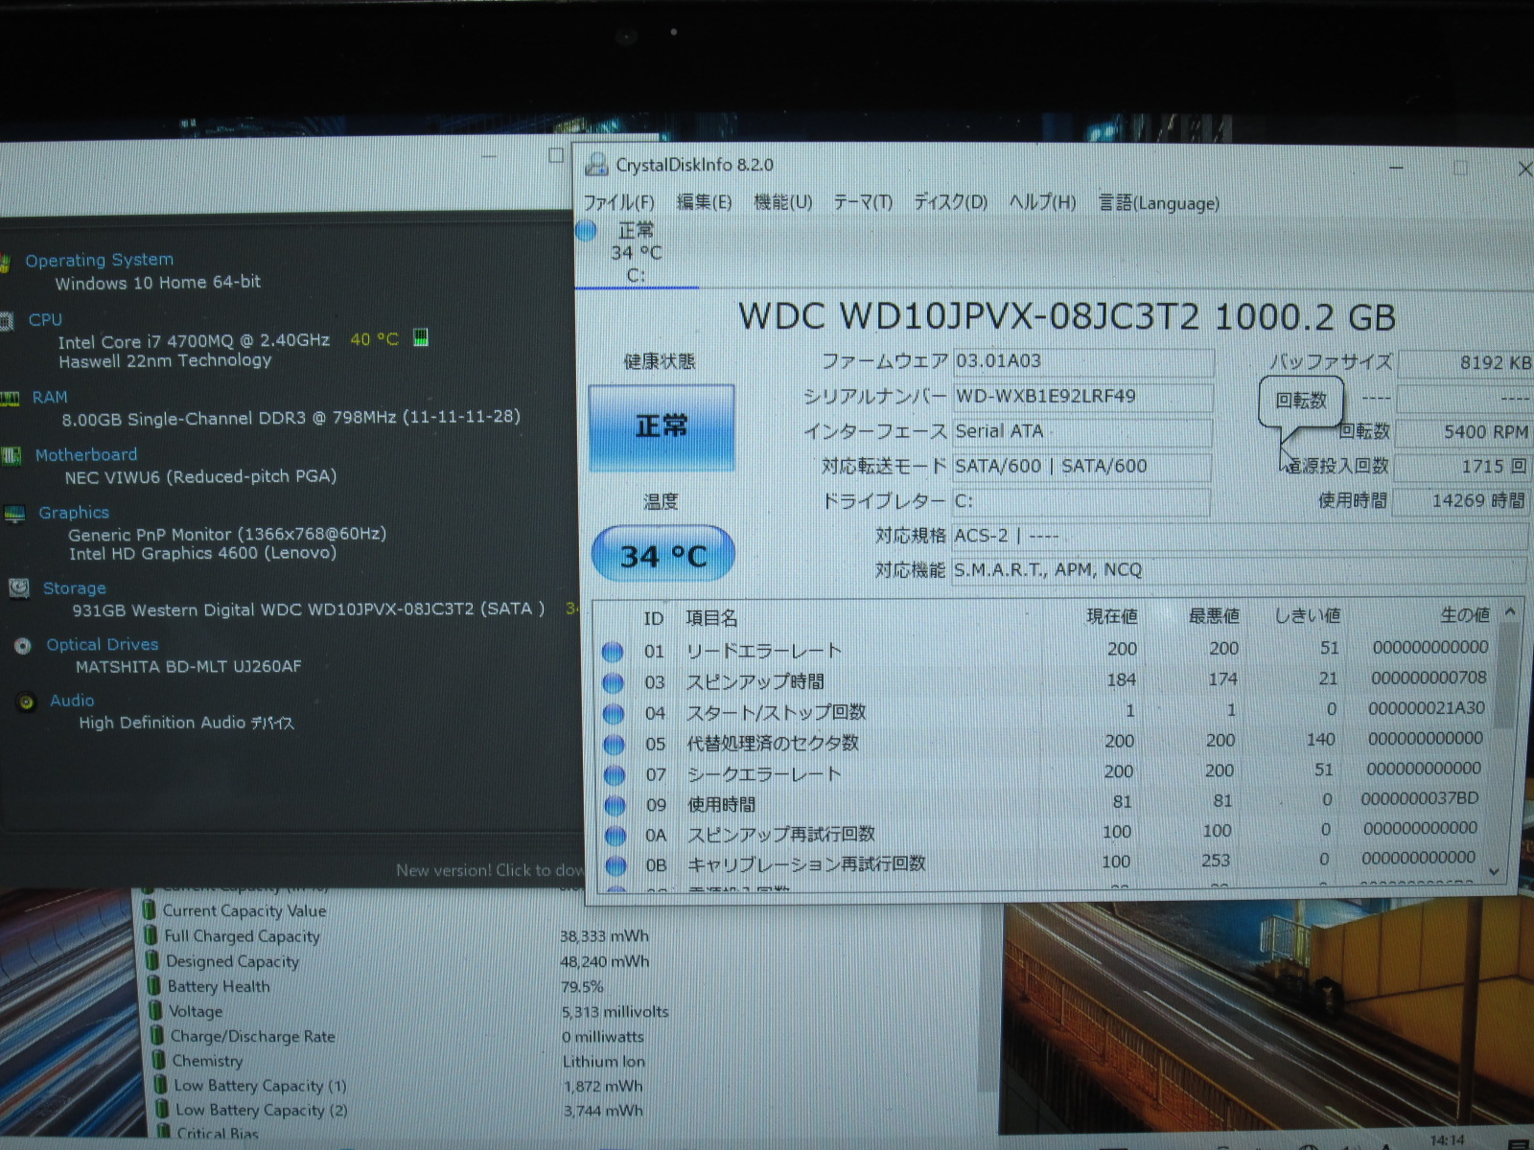This screenshot has width=1534, height=1150.
Task: Click the blue disk status orb for drive C:
Action: click(587, 230)
